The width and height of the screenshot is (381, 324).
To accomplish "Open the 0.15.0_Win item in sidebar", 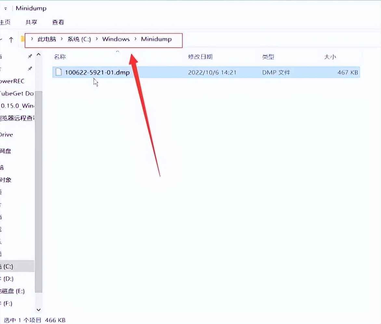I will [x=17, y=106].
